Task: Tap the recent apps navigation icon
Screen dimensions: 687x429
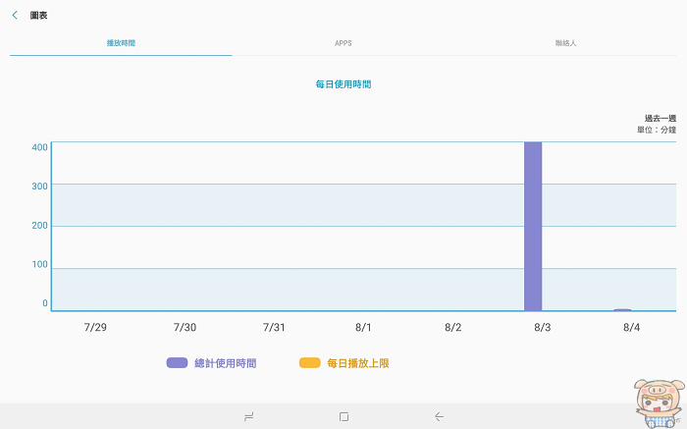Action: tap(249, 416)
